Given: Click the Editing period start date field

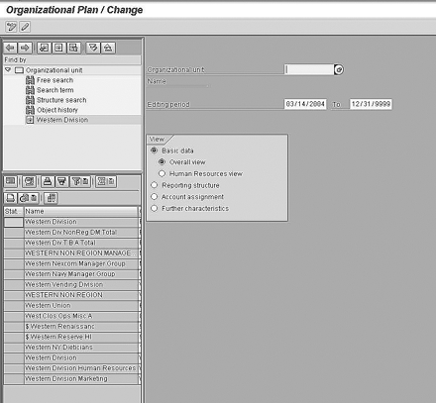Looking at the screenshot, I should pos(305,104).
